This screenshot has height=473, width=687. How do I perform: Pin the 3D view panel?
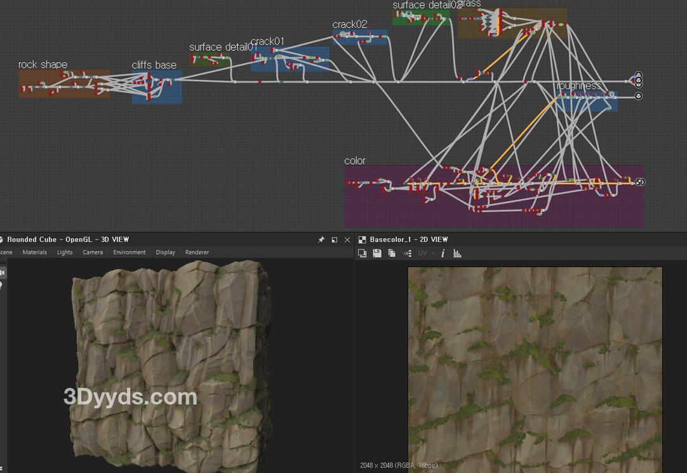[321, 240]
